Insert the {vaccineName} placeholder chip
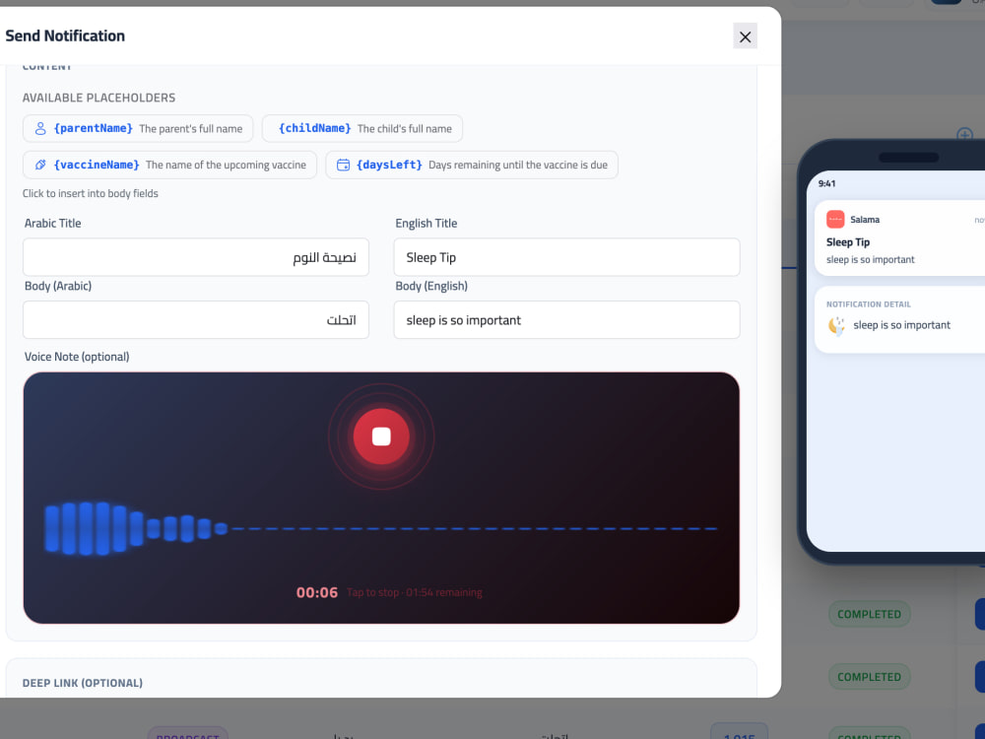Image resolution: width=985 pixels, height=739 pixels. (169, 165)
